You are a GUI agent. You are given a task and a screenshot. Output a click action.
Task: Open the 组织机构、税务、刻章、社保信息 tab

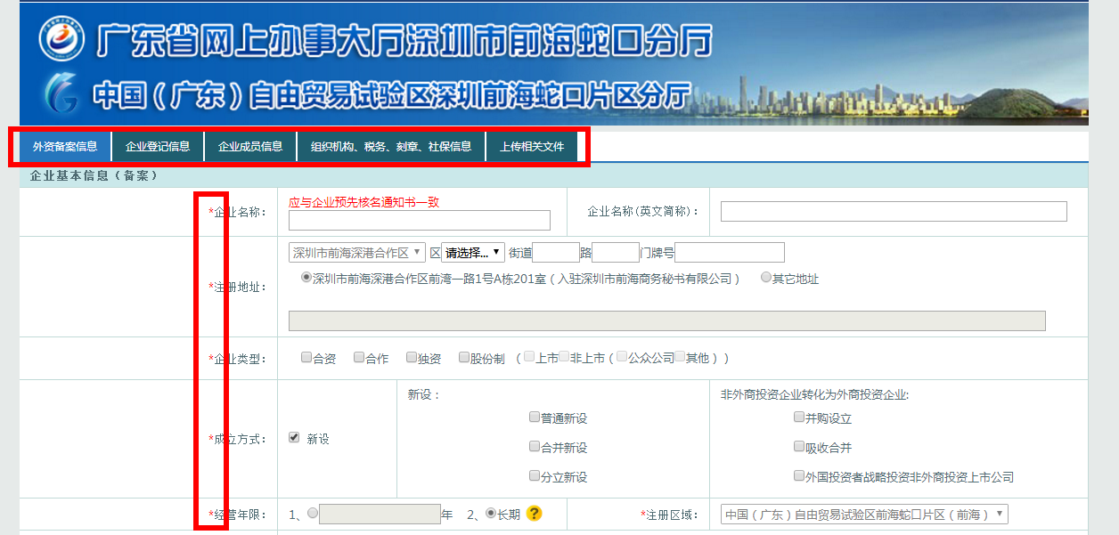391,147
